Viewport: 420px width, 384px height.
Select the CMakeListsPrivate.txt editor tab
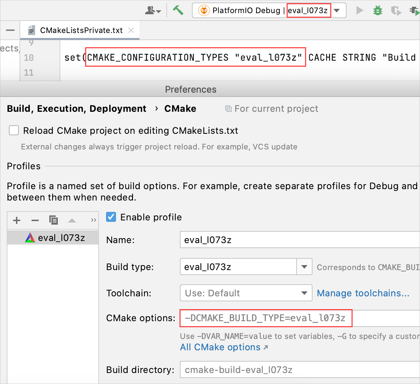(81, 31)
